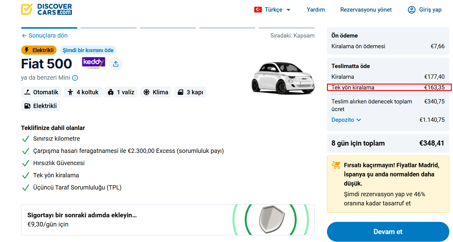The width and height of the screenshot is (453, 242).
Task: Open the Yardım help link
Action: click(316, 10)
